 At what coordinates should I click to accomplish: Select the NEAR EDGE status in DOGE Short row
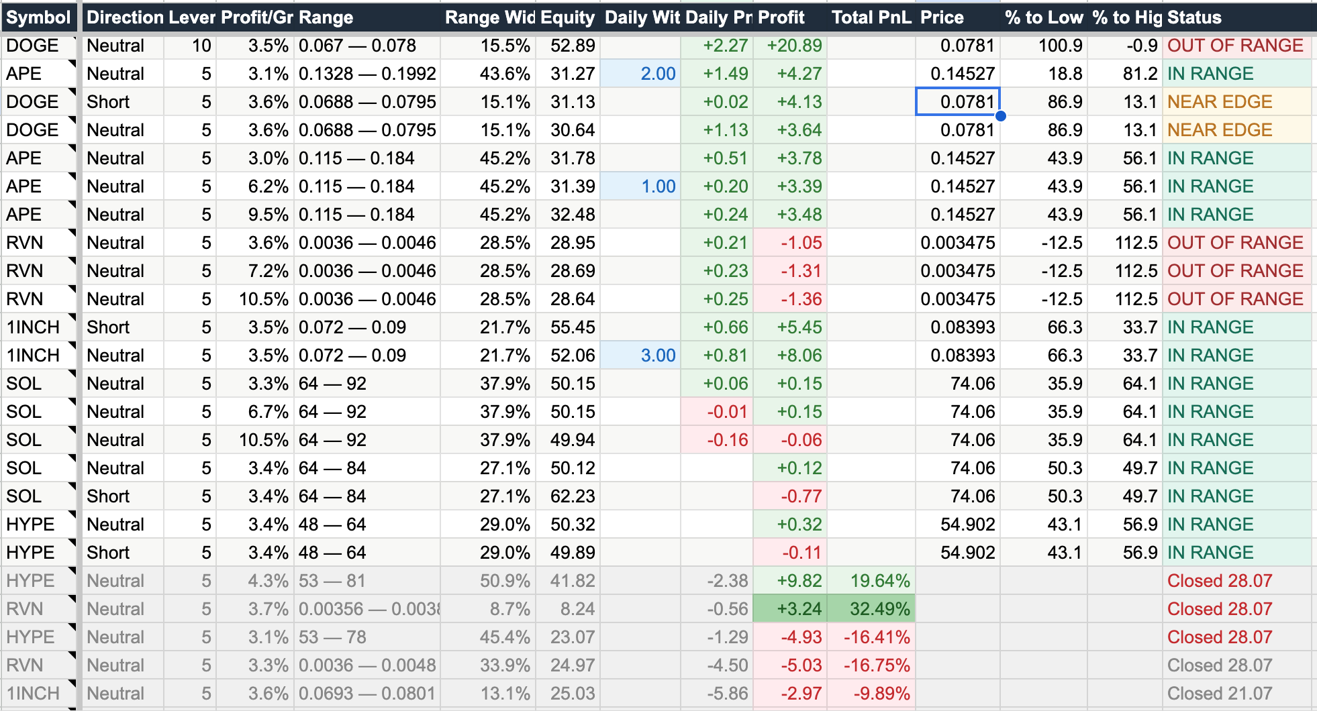tap(1237, 102)
